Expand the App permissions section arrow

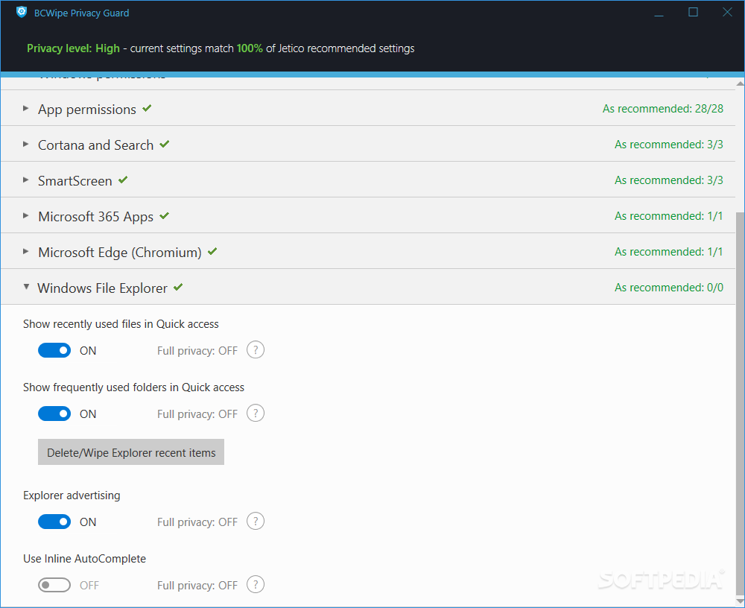[x=25, y=108]
